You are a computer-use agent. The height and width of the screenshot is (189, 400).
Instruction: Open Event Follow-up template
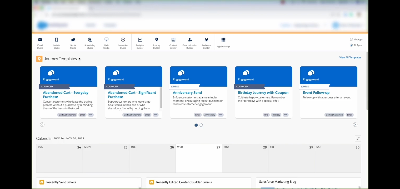point(316,93)
